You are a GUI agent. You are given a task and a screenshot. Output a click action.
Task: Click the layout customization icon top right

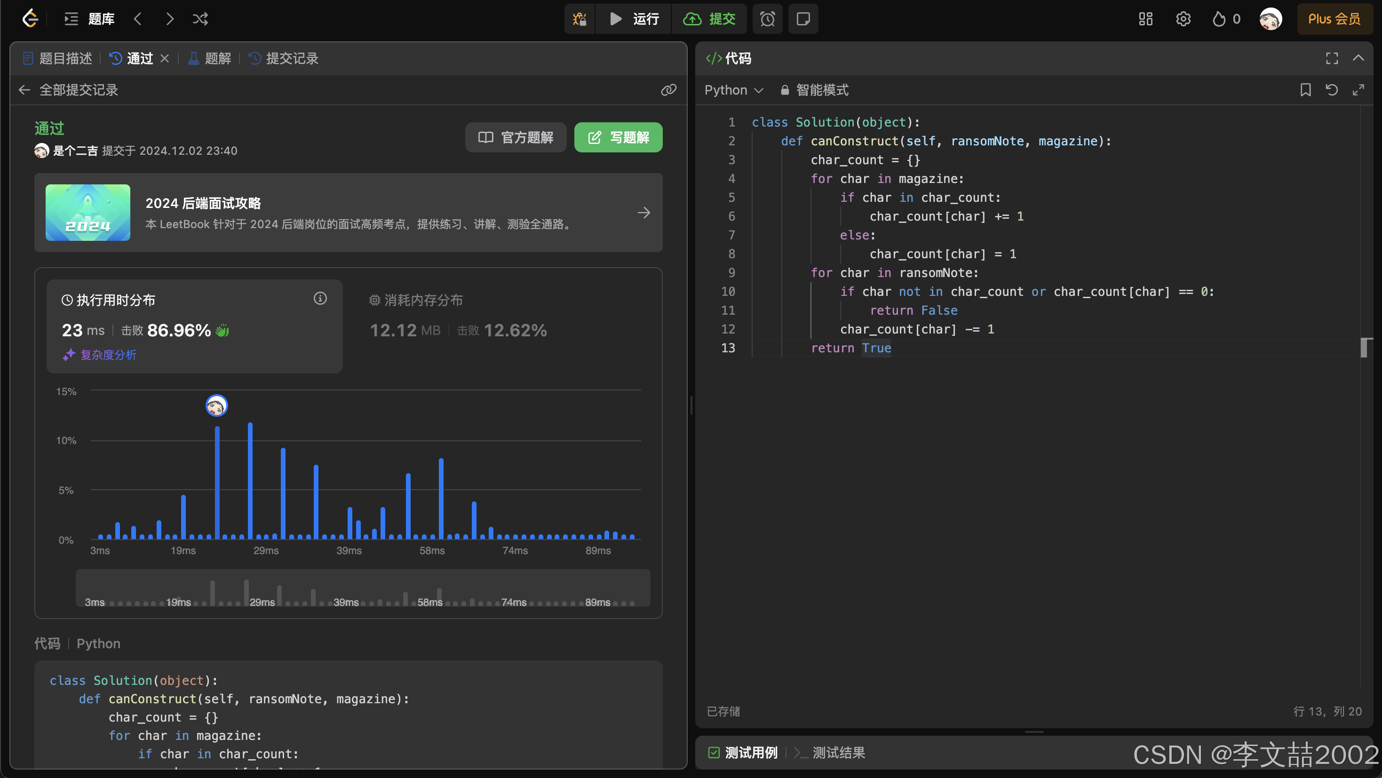pos(1145,19)
